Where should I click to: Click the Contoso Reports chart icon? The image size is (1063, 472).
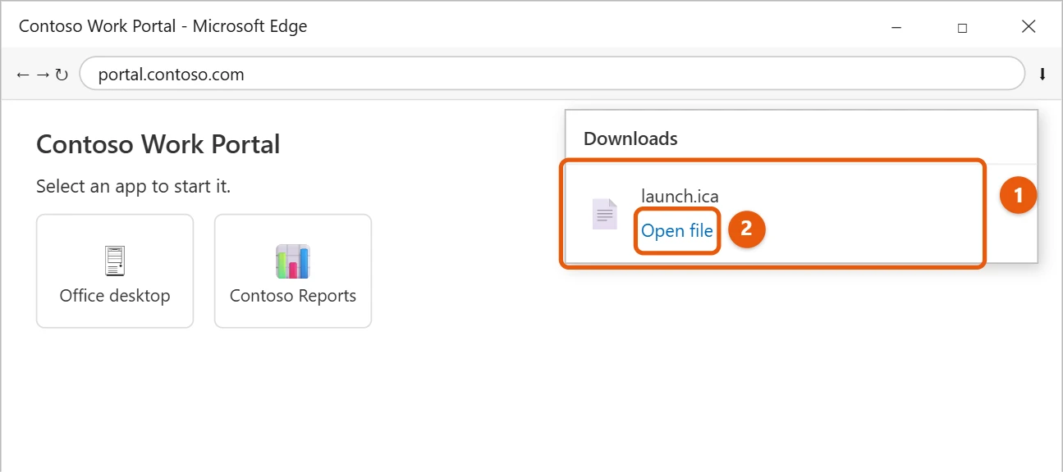tap(292, 261)
